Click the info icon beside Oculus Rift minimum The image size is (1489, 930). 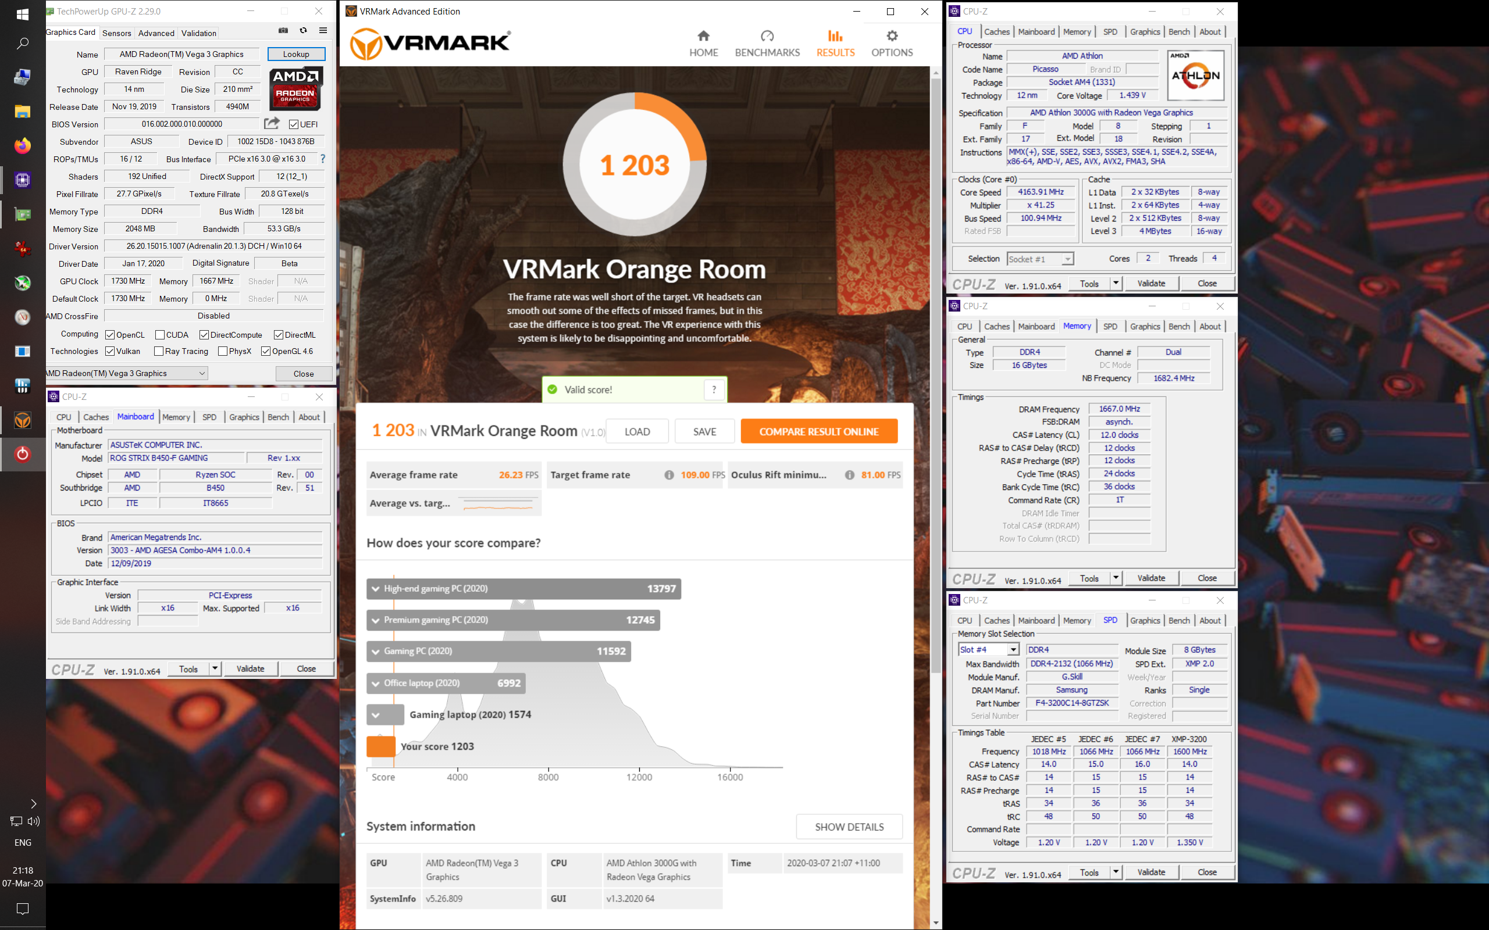849,475
